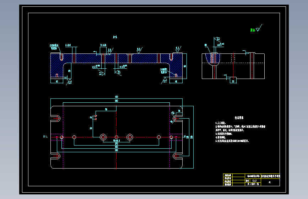Select the green surface roughness symbol

pos(256,28)
